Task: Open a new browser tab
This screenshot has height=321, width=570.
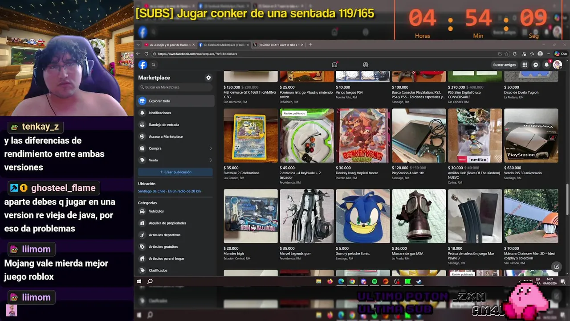Action: pos(310,45)
